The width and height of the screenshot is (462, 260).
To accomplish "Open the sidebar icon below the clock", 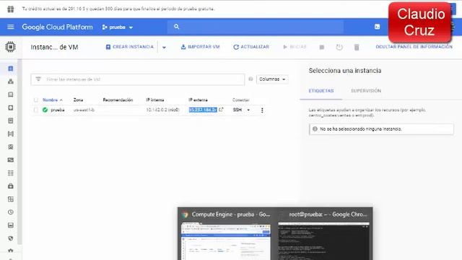I will coord(11,225).
